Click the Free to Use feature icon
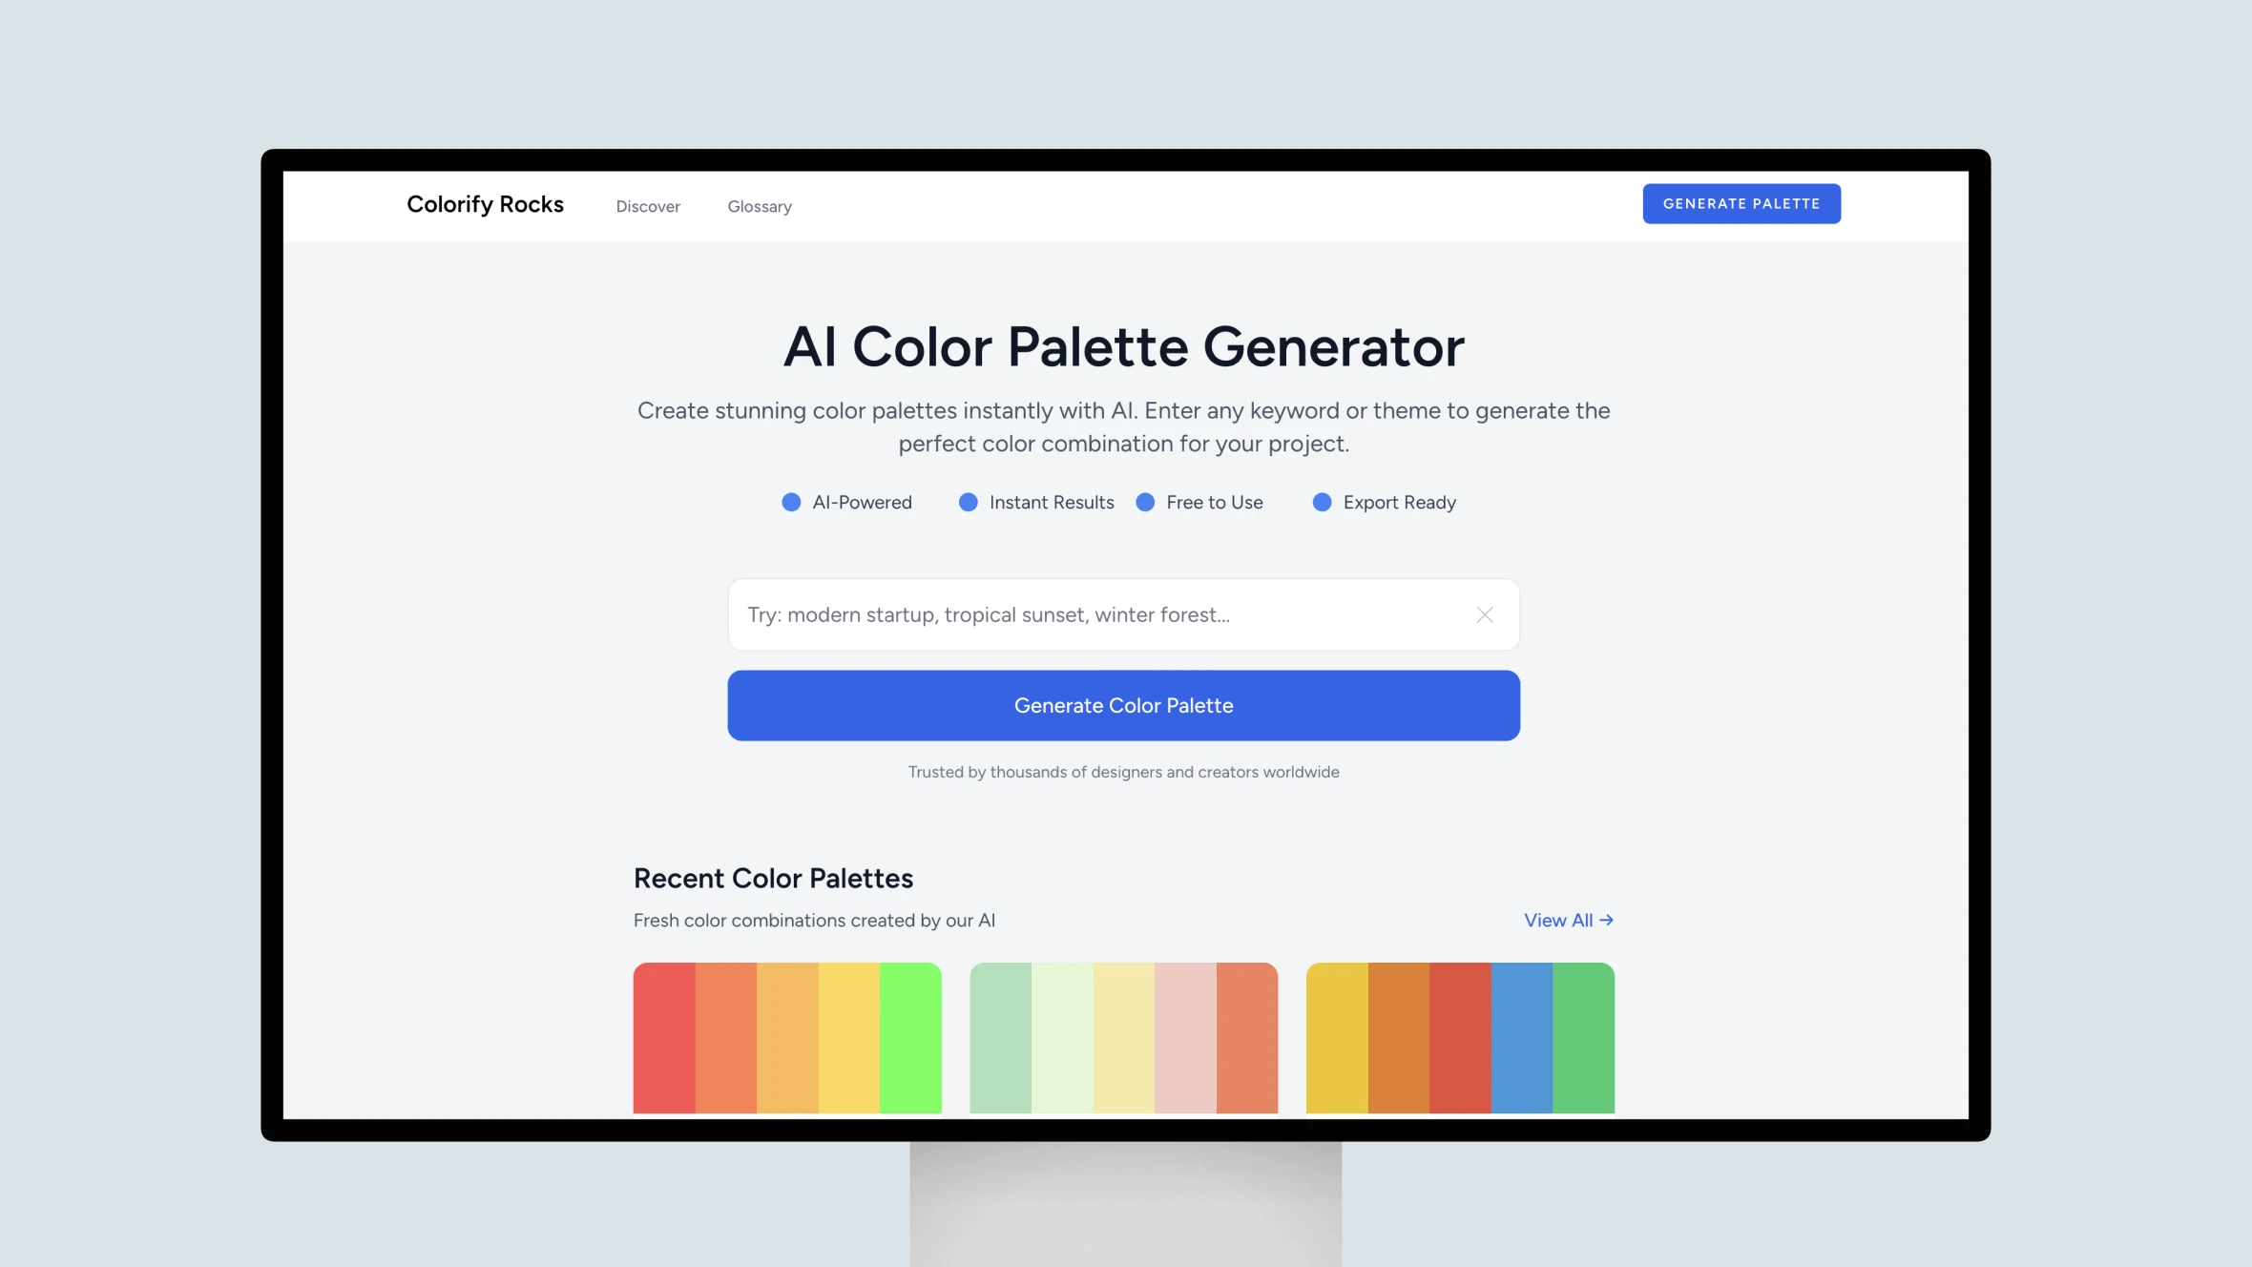 1144,501
